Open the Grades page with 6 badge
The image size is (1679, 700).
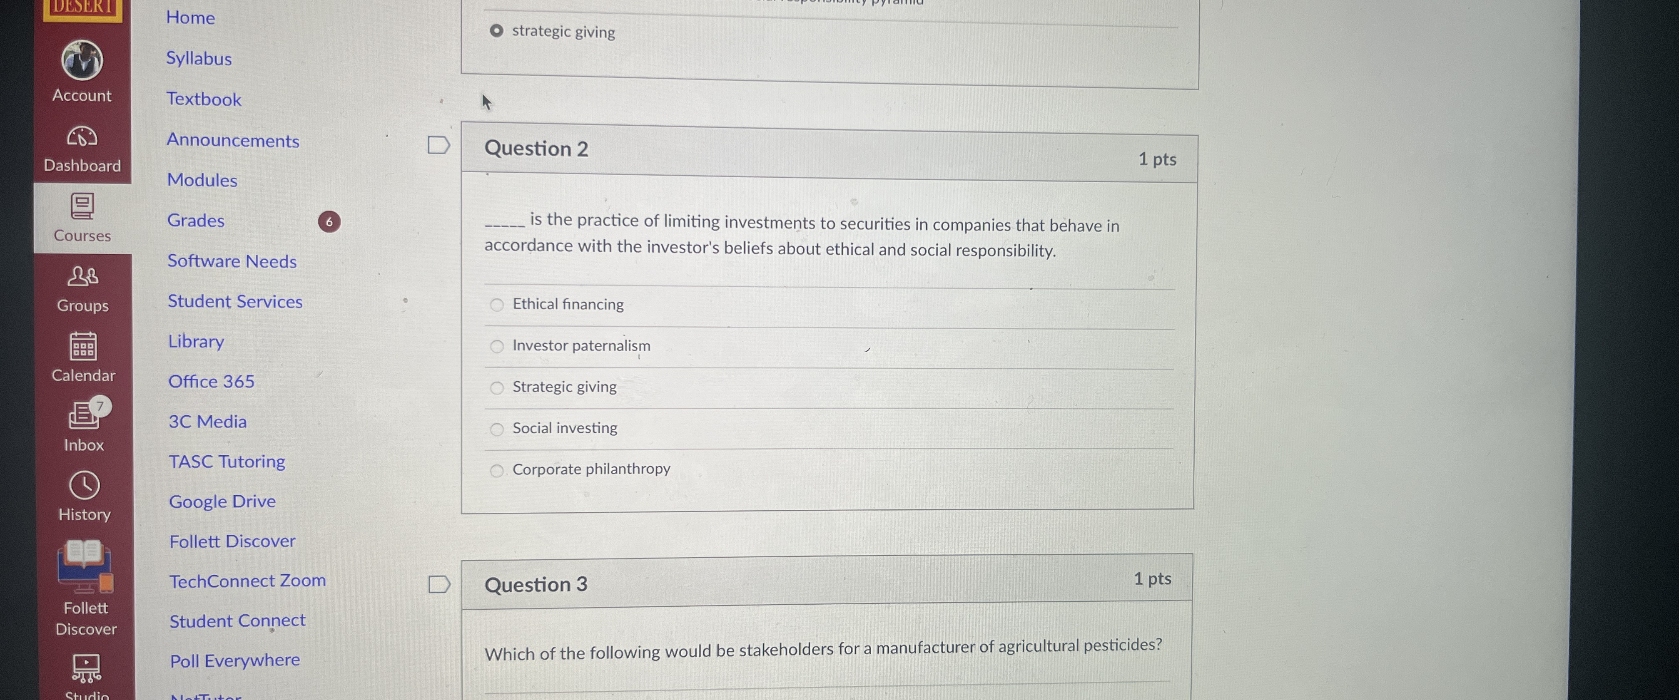(196, 221)
